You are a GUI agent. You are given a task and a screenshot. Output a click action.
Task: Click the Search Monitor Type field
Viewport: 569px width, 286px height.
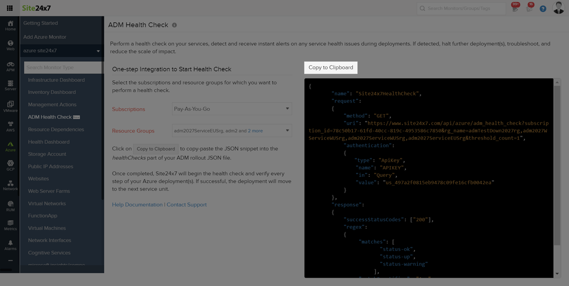63,67
